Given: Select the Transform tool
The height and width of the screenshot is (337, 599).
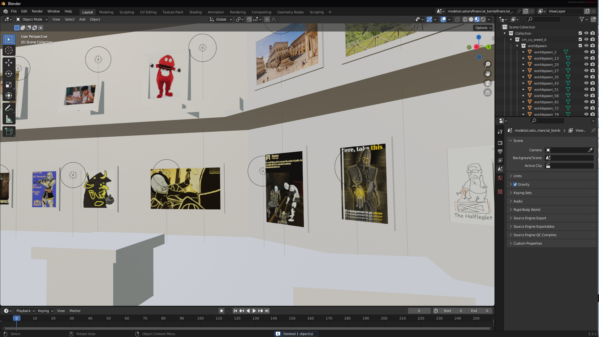Looking at the screenshot, I should click(9, 95).
